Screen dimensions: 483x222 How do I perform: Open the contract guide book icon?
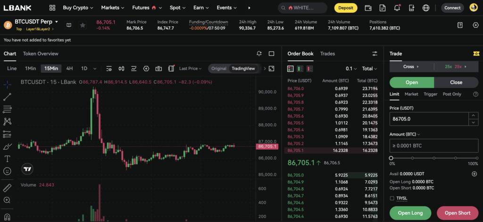click(69, 25)
